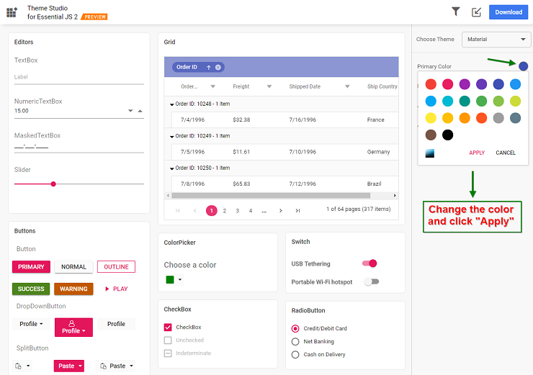This screenshot has width=533, height=375.
Task: Open the Choose Theme Material dropdown
Action: (x=496, y=40)
